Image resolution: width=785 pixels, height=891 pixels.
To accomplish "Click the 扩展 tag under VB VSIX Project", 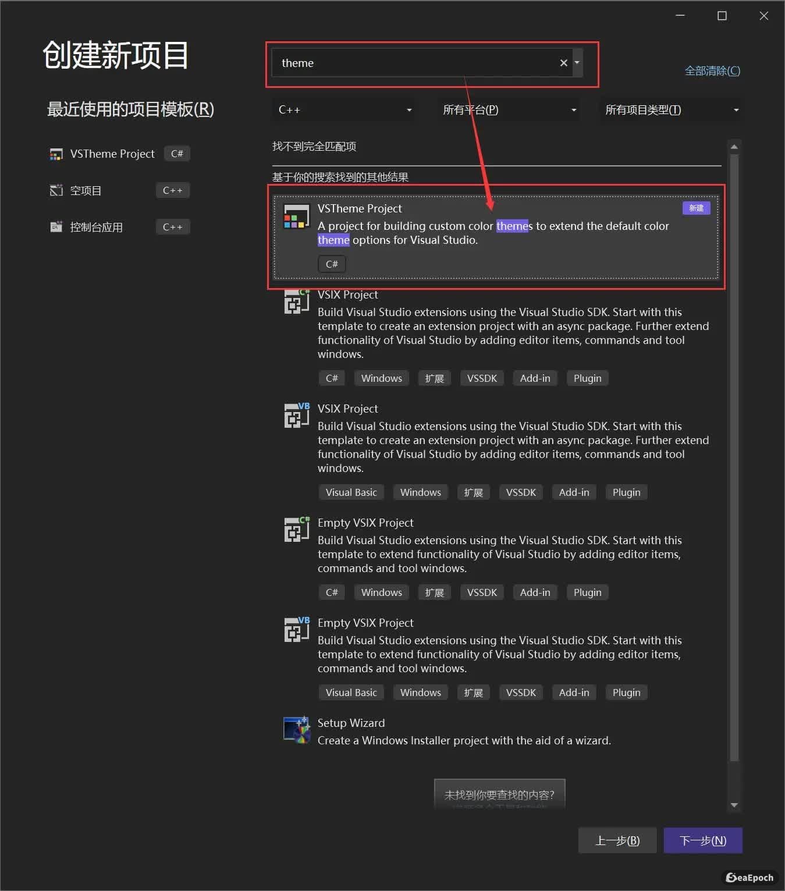I will point(473,492).
